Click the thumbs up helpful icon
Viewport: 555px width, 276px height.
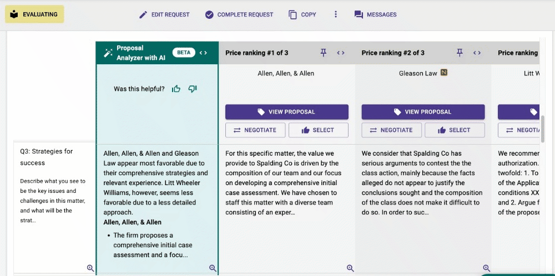pyautogui.click(x=176, y=89)
